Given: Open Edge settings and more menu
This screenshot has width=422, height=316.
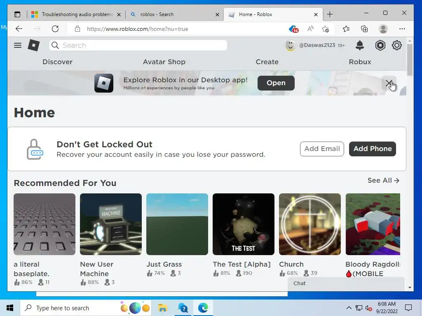Looking at the screenshot, I should (x=402, y=29).
